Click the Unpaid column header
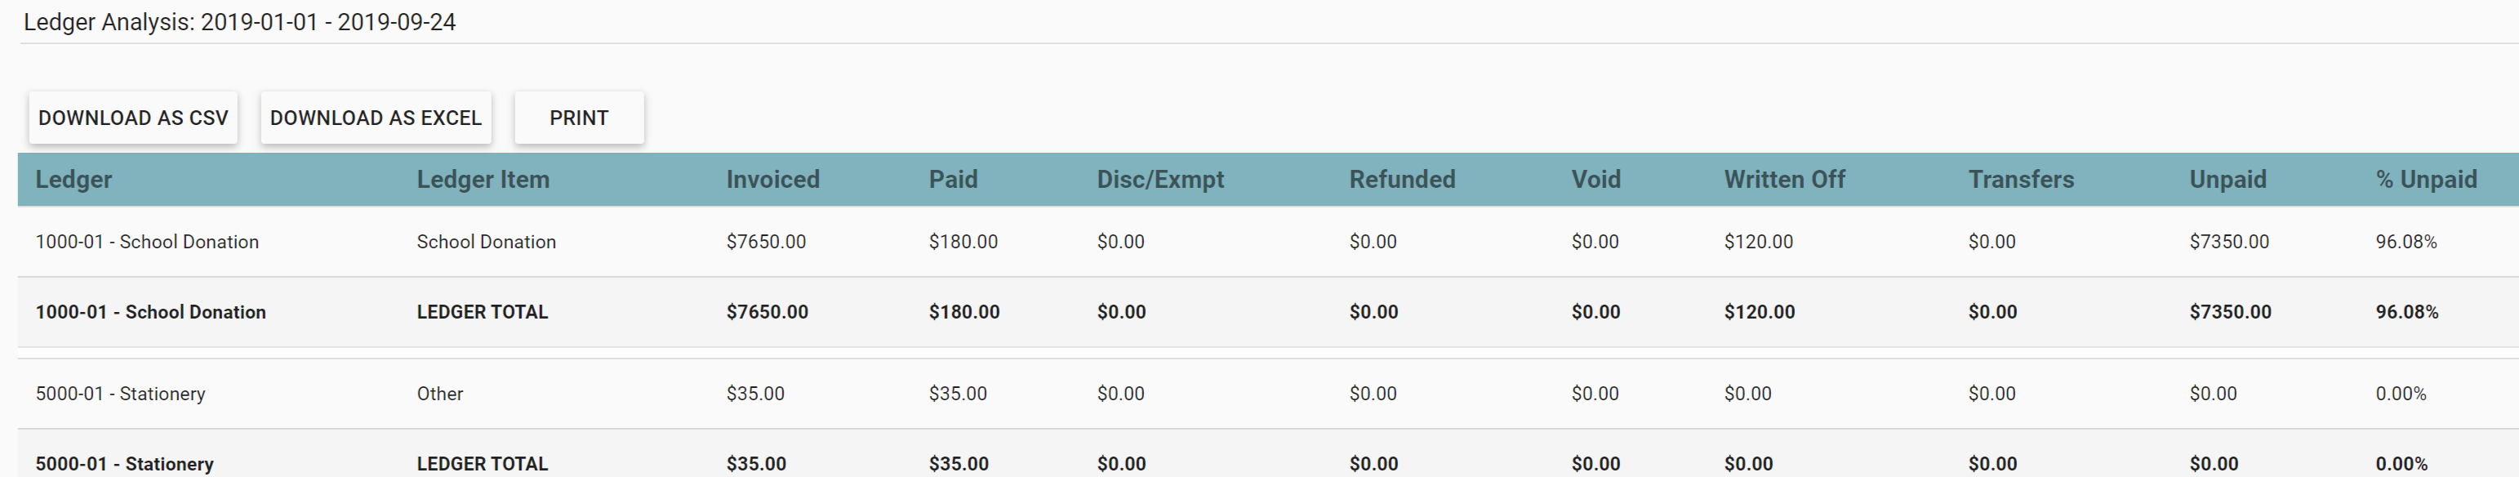The height and width of the screenshot is (477, 2519). click(x=2227, y=180)
